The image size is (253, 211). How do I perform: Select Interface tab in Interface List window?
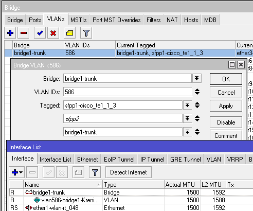pyautogui.click(x=23, y=159)
